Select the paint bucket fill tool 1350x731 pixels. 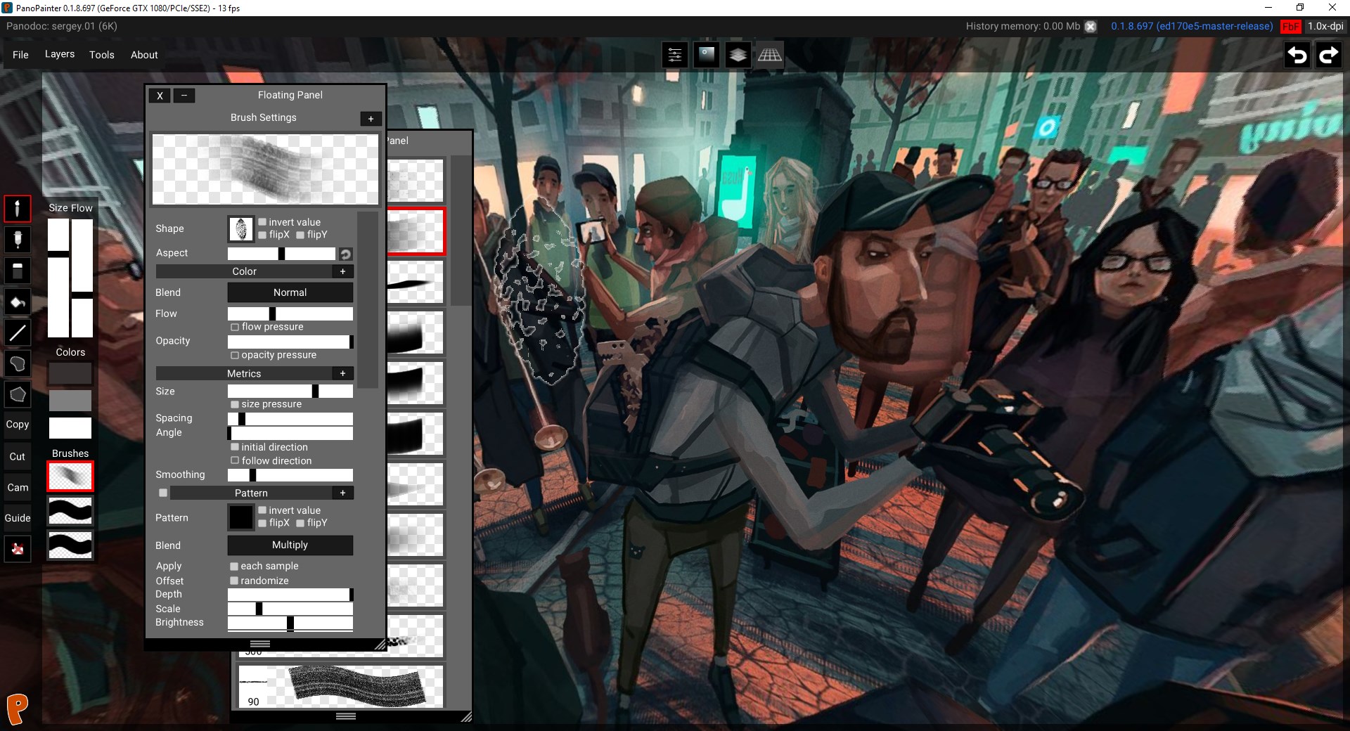pyautogui.click(x=18, y=302)
